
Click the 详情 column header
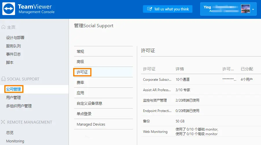point(180,69)
